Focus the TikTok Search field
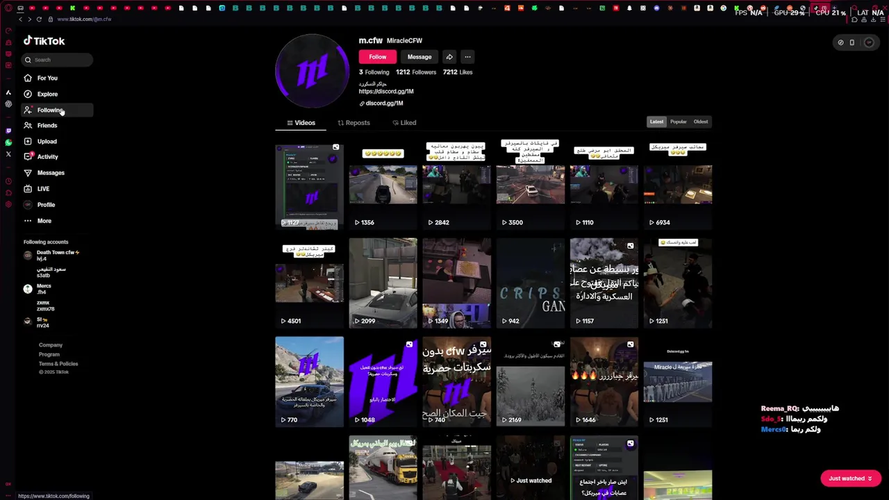 click(58, 60)
